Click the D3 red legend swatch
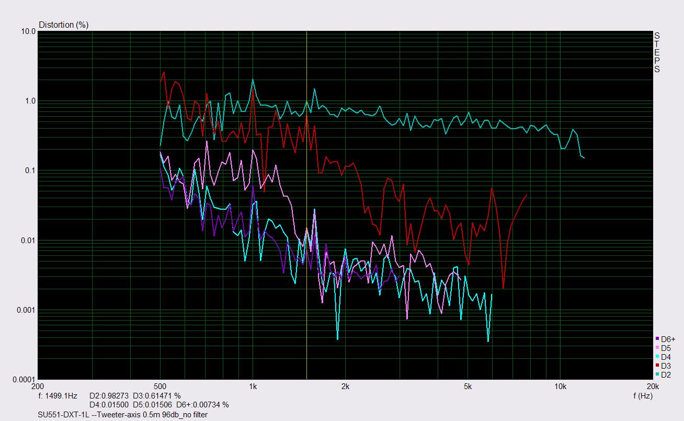684x421 pixels. [x=657, y=366]
